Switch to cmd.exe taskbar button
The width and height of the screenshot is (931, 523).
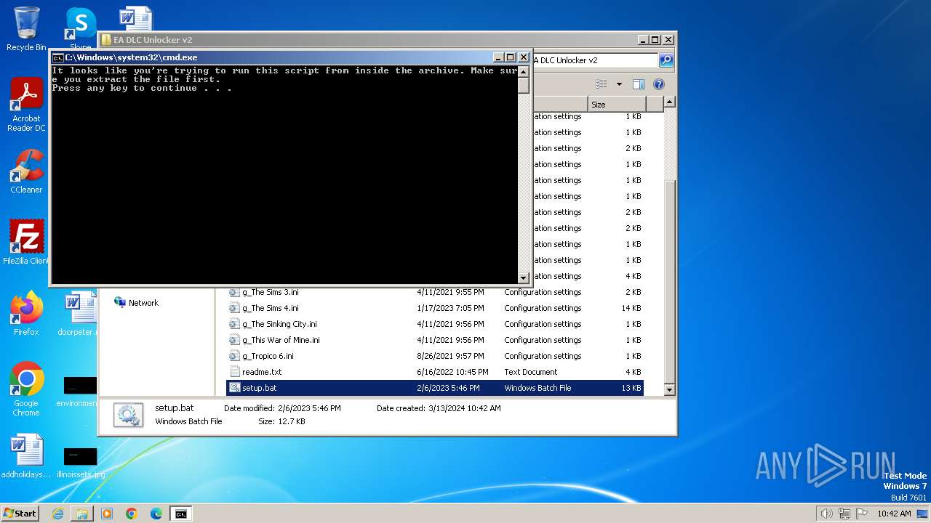pyautogui.click(x=180, y=514)
